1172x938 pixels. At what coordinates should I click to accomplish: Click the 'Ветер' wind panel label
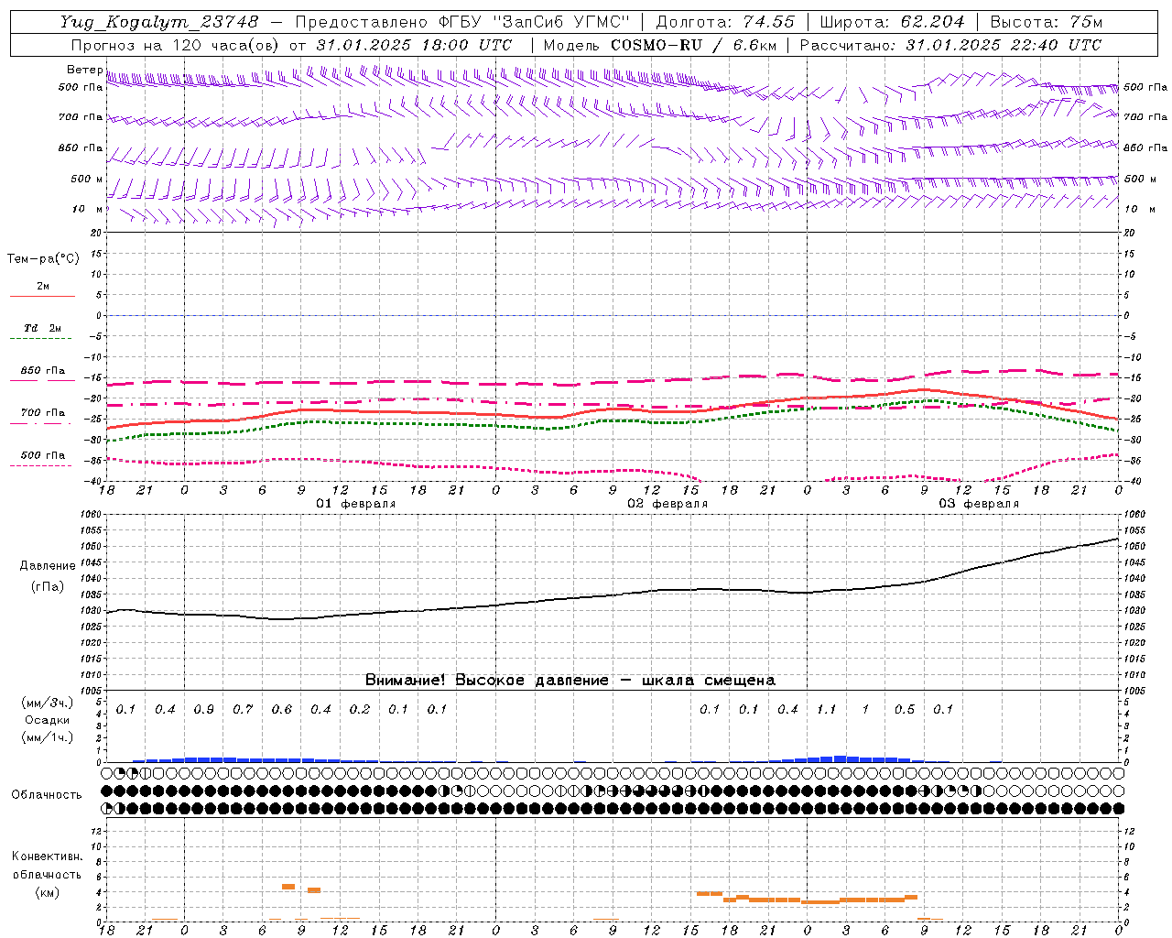coord(85,70)
